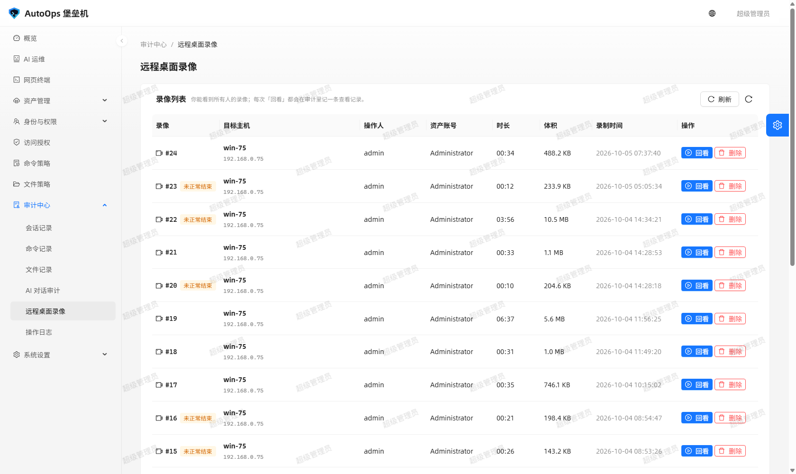Click the AI 运维 sidebar icon
The image size is (796, 474).
coord(17,59)
